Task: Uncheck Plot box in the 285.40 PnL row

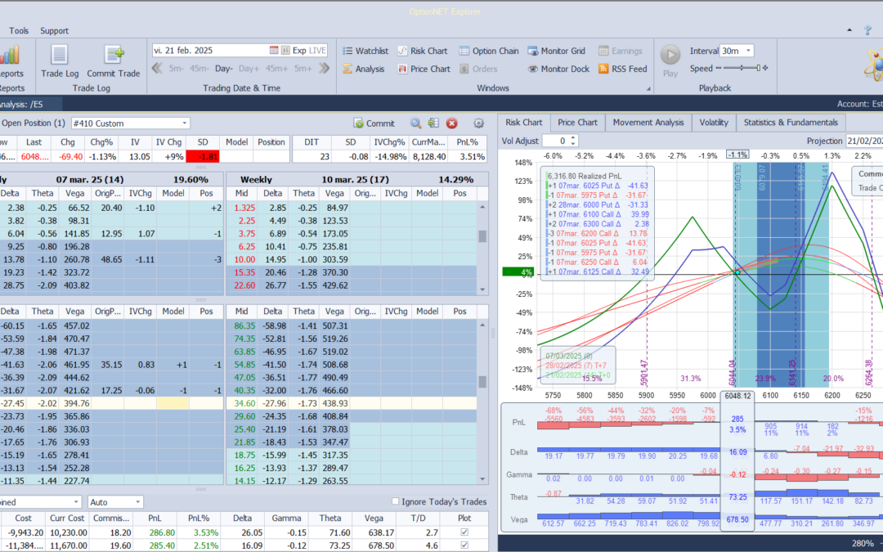Action: coord(464,545)
